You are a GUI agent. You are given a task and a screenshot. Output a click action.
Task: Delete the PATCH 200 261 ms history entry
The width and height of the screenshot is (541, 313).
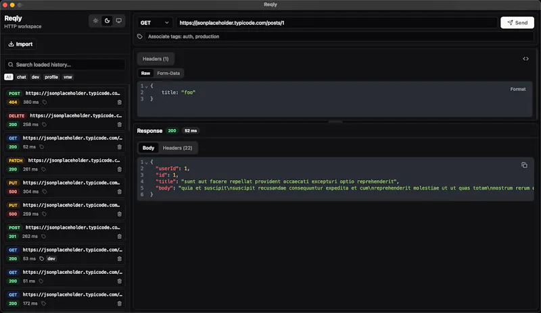click(x=120, y=169)
